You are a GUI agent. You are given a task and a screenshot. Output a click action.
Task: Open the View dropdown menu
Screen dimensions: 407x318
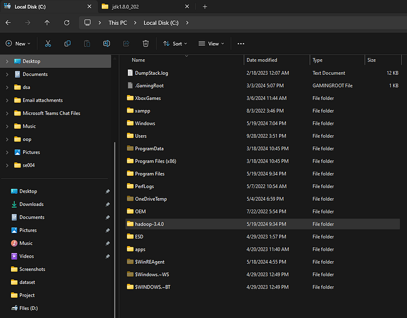(211, 44)
